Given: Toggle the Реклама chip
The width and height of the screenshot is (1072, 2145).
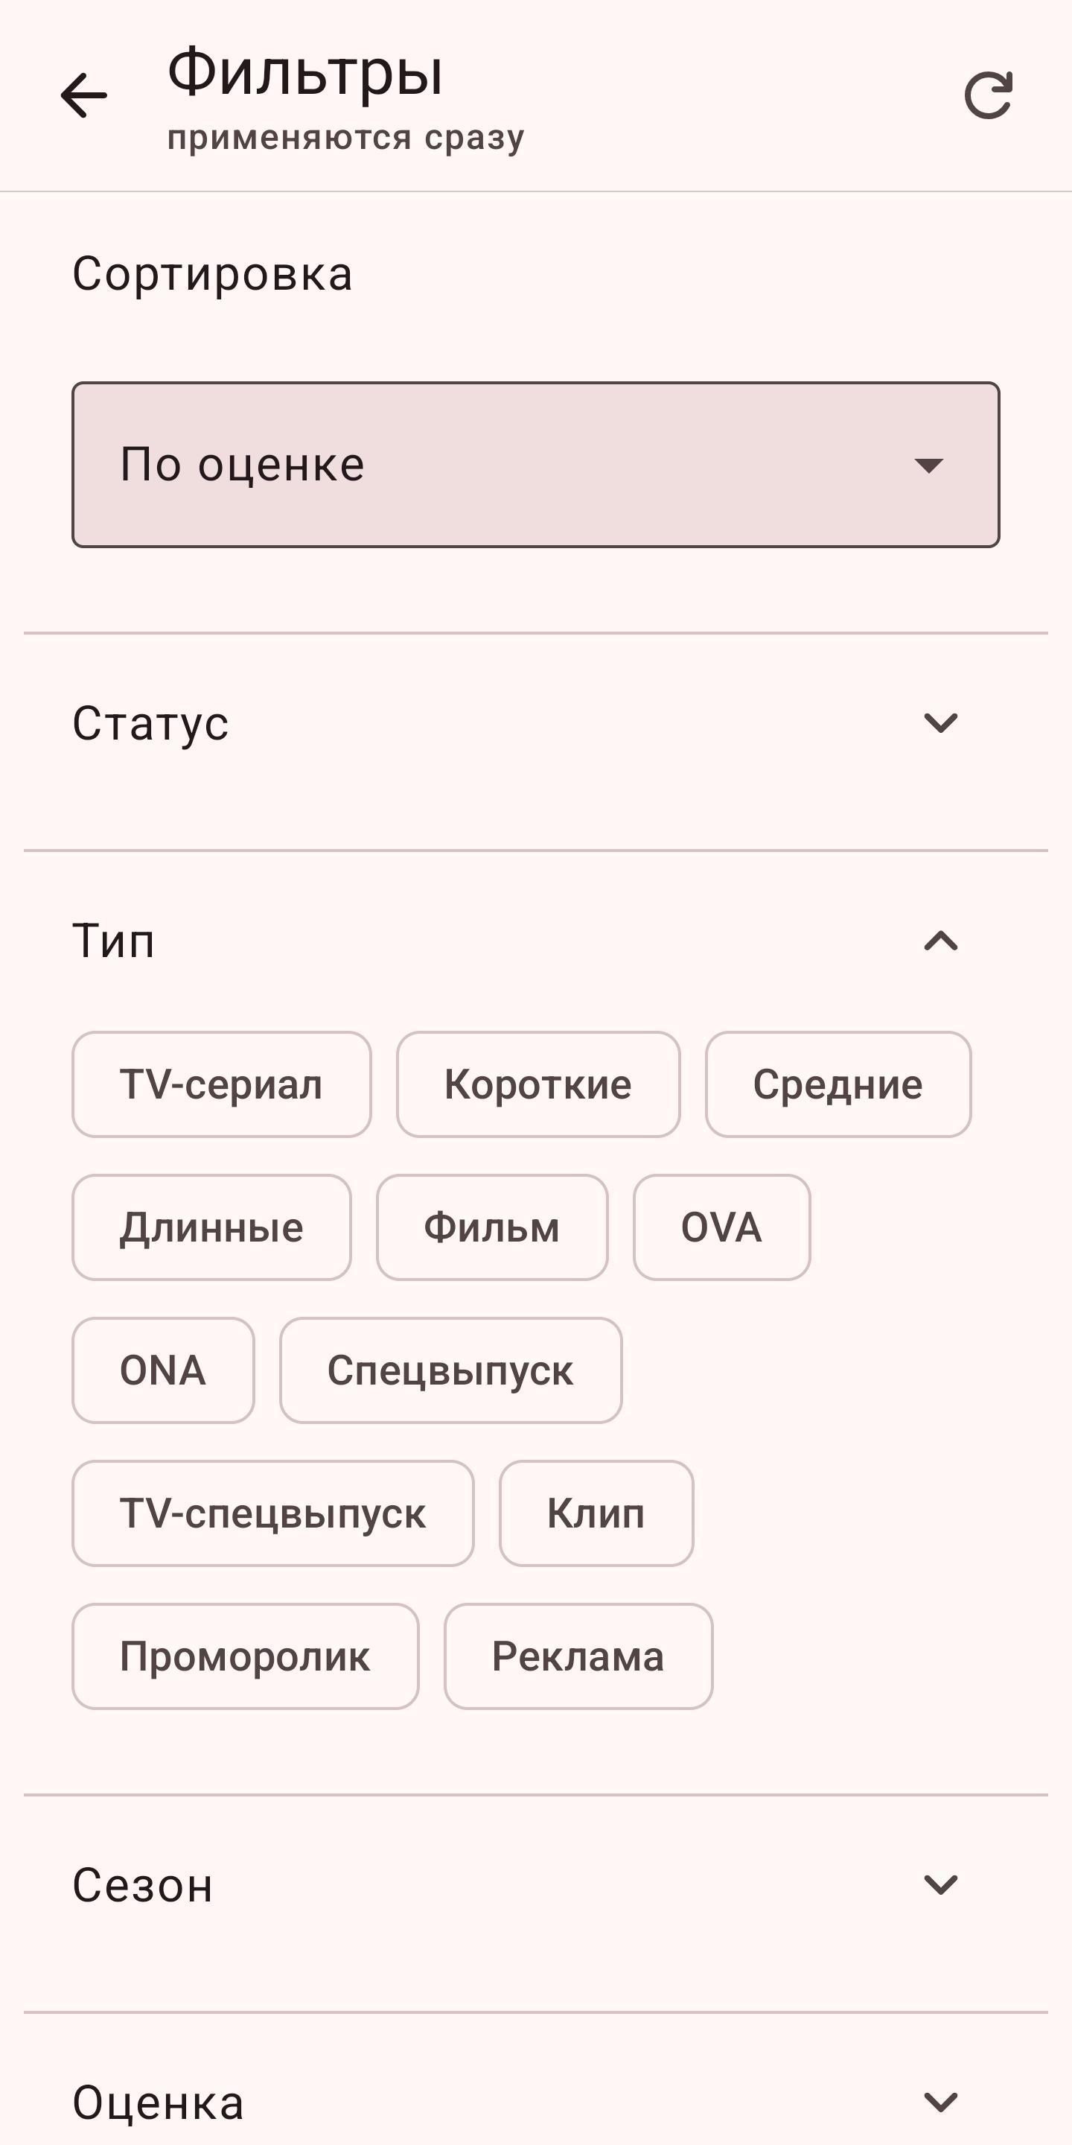Looking at the screenshot, I should (x=578, y=1656).
